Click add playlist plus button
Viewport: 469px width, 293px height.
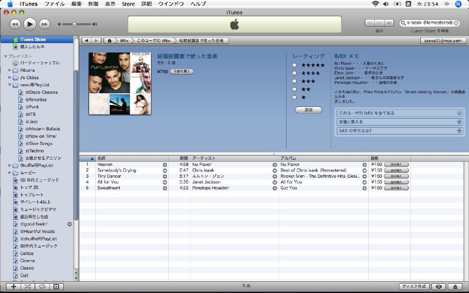14,286
